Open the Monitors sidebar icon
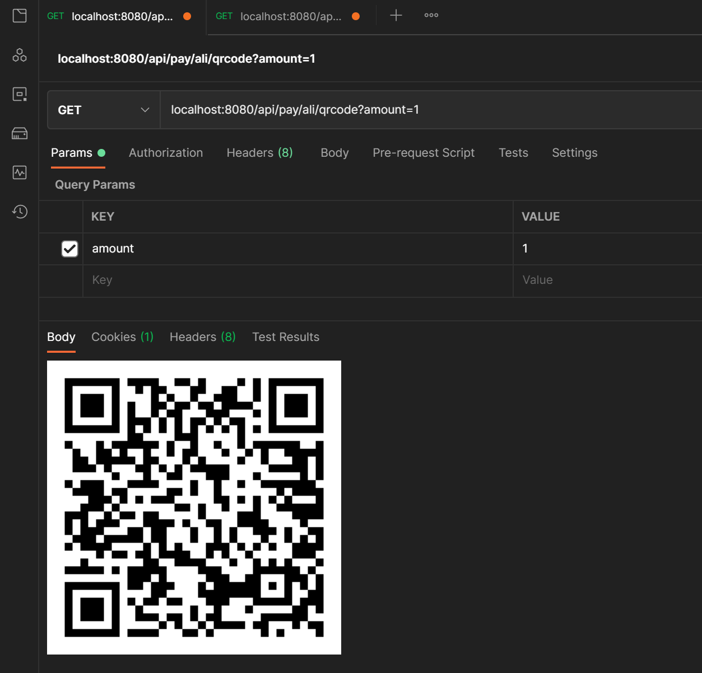 point(19,172)
